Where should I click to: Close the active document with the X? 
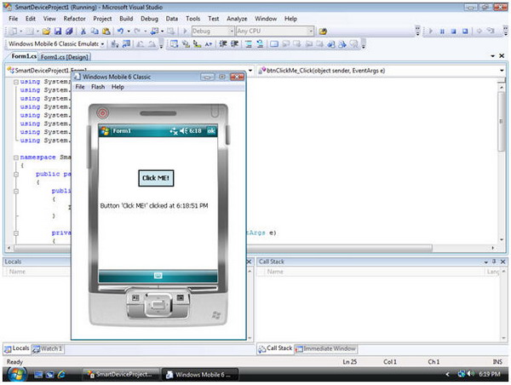click(502, 56)
